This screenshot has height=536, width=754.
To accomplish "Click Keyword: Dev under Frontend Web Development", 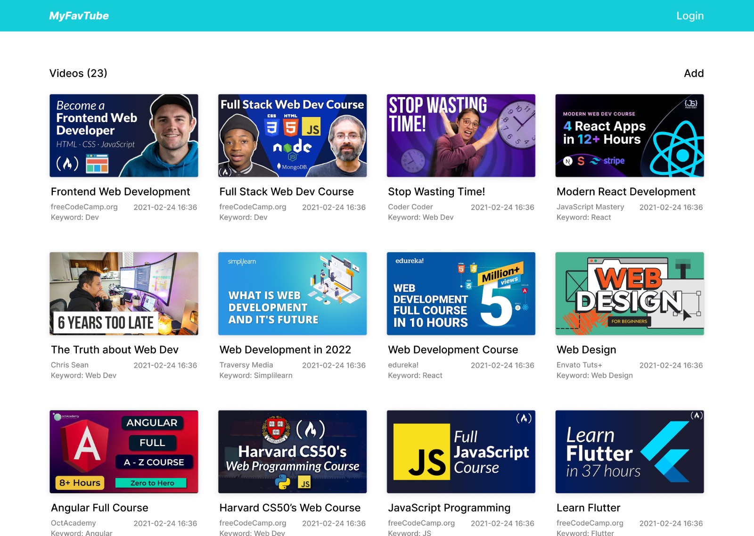I will [x=74, y=217].
